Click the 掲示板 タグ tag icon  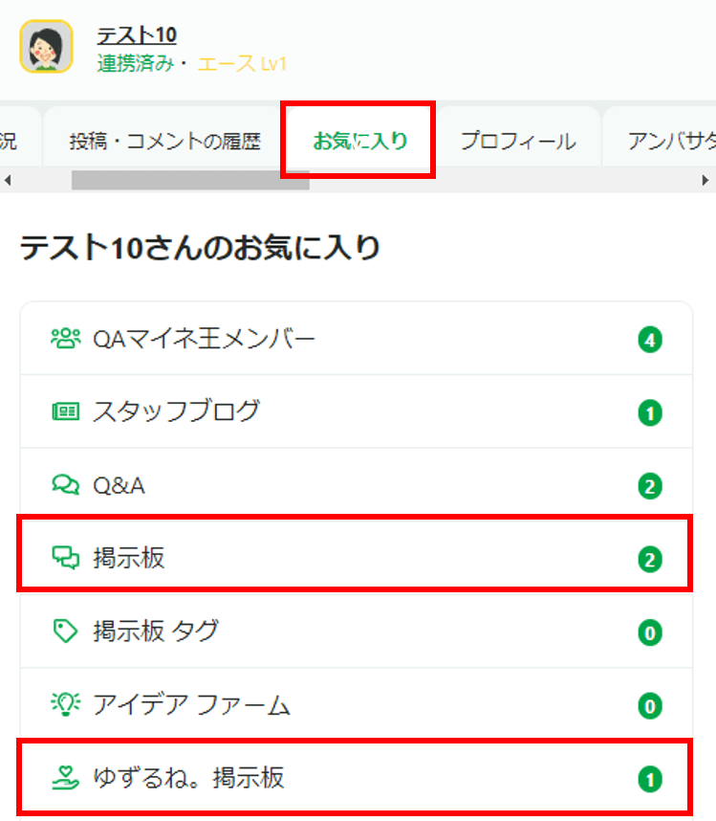coord(66,632)
